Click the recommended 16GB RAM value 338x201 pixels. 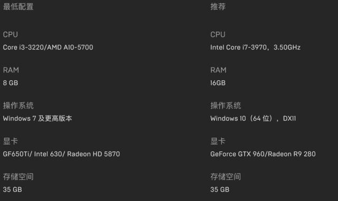click(x=218, y=83)
